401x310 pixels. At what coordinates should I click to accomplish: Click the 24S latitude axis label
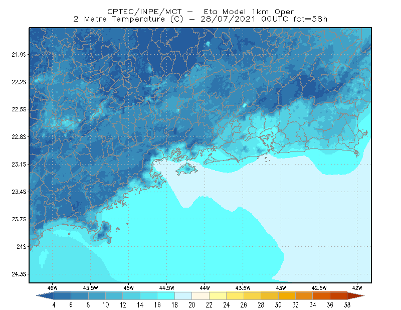22,246
